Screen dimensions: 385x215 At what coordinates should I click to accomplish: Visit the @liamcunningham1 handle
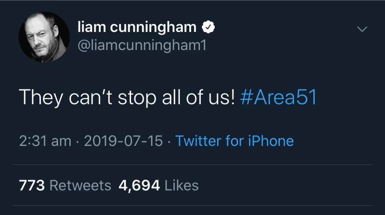142,46
